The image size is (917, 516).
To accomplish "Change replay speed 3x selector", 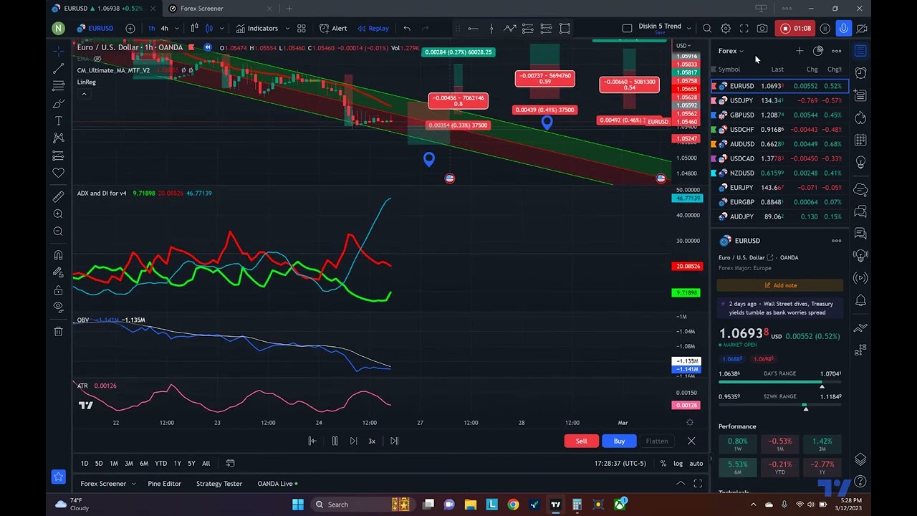I will (372, 441).
